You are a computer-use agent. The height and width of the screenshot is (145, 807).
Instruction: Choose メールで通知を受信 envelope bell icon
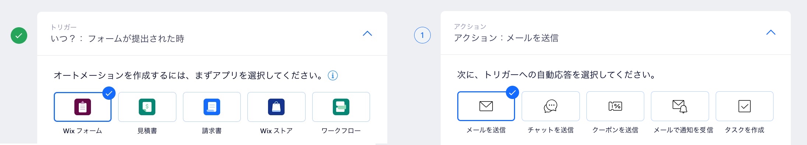[x=680, y=106]
